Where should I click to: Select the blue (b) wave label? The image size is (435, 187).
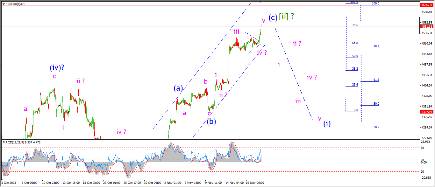[x=211, y=121]
